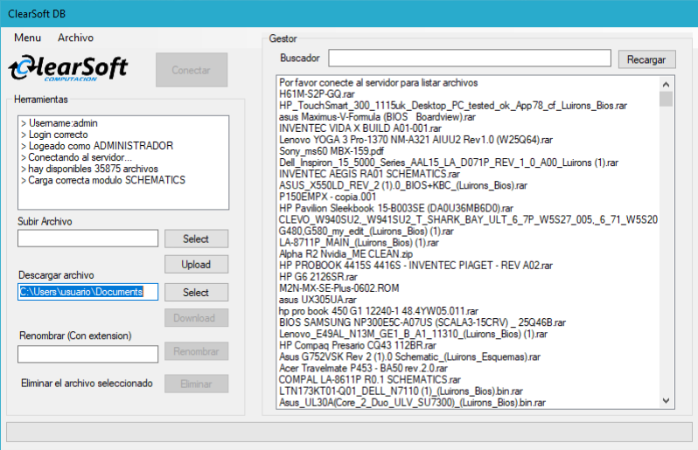The height and width of the screenshot is (450, 698).
Task: Click the Subir Archivo path field
Action: coord(87,239)
